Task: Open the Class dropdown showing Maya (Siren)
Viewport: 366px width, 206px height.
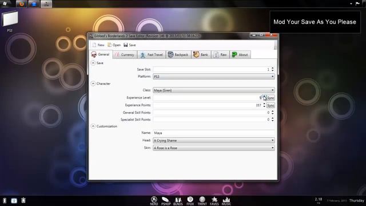Action: coord(213,90)
